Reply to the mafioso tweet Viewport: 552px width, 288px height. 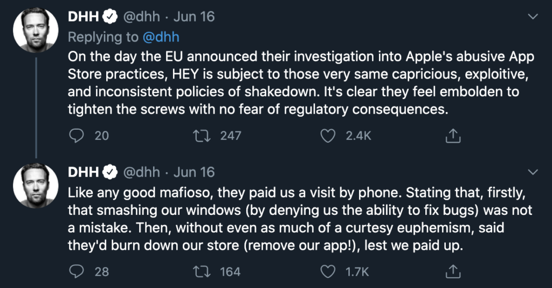point(77,271)
